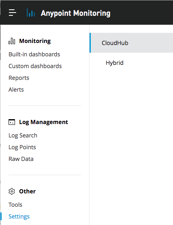The height and width of the screenshot is (225, 173).
Task: Click the Monitoring bar chart icon
Action: coord(12,41)
